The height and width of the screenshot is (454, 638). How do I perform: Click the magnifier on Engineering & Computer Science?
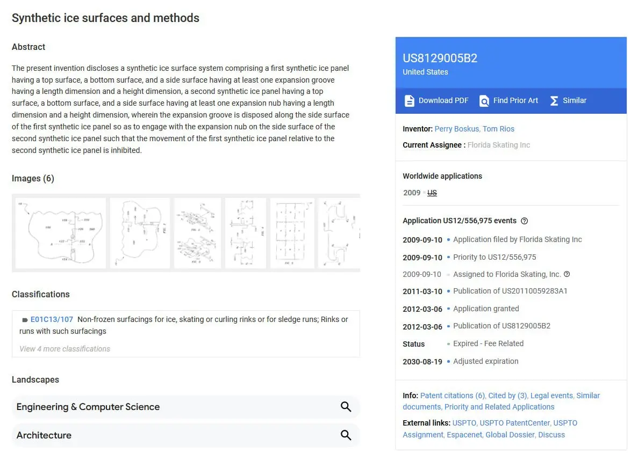pyautogui.click(x=346, y=407)
